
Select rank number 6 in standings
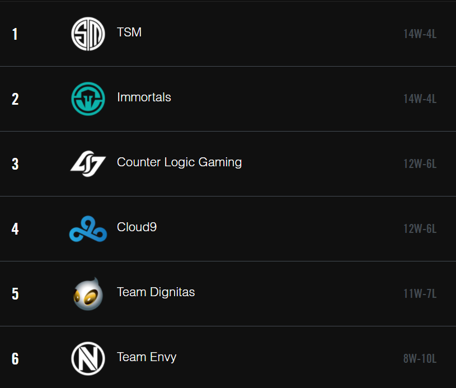pyautogui.click(x=15, y=358)
